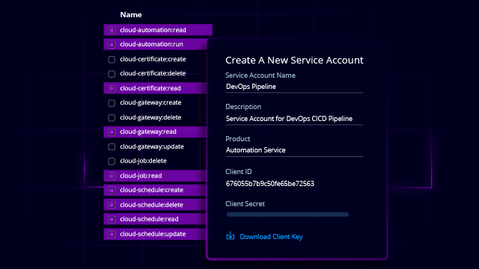Click the masked Client Secret bar
This screenshot has width=479, height=269.
pyautogui.click(x=287, y=214)
